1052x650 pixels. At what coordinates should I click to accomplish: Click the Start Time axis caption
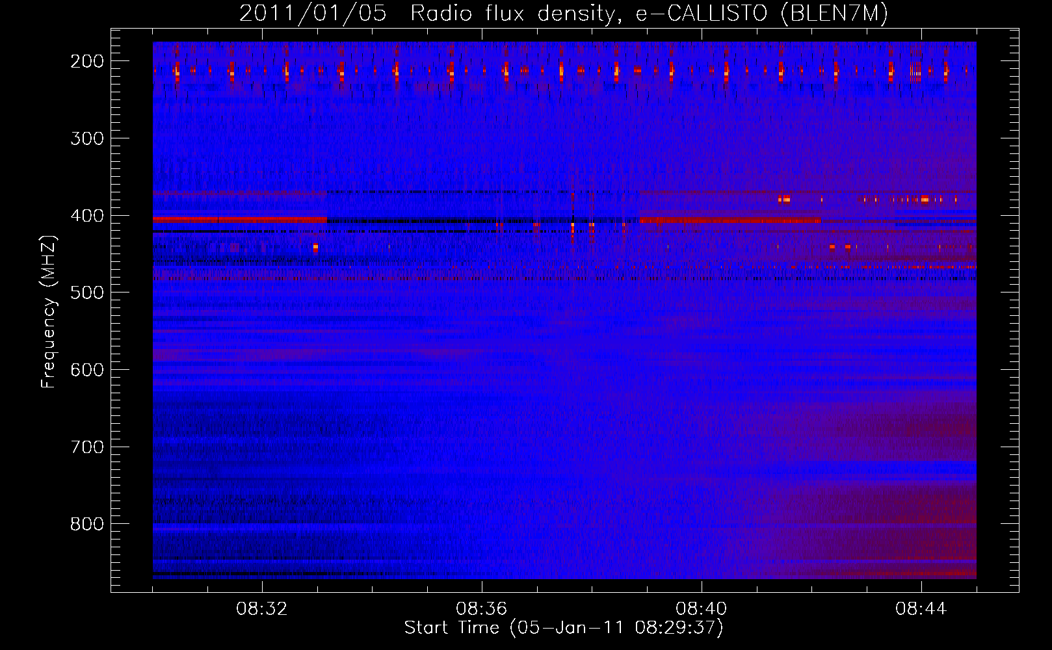tap(564, 628)
